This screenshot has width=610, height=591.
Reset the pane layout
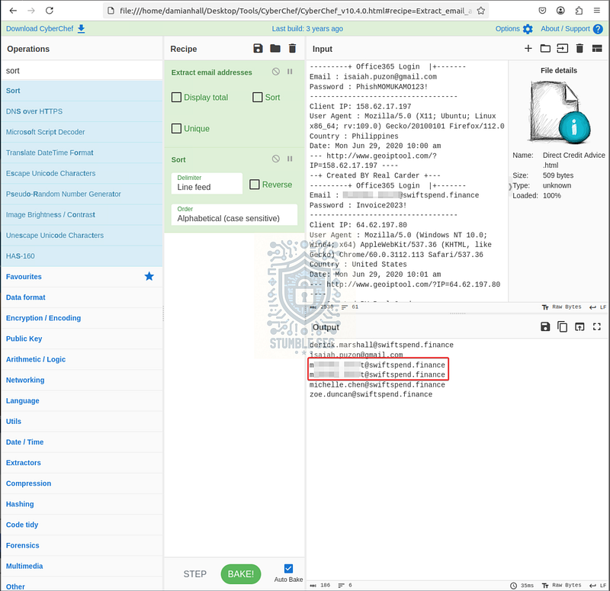(597, 48)
